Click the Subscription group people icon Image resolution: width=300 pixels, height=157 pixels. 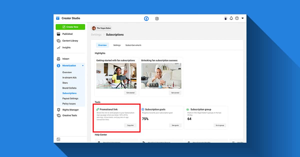pyautogui.click(x=188, y=109)
